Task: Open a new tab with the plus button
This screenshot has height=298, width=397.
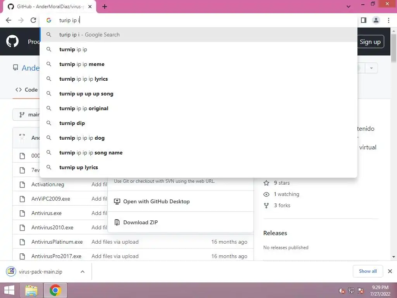Action: (x=105, y=7)
